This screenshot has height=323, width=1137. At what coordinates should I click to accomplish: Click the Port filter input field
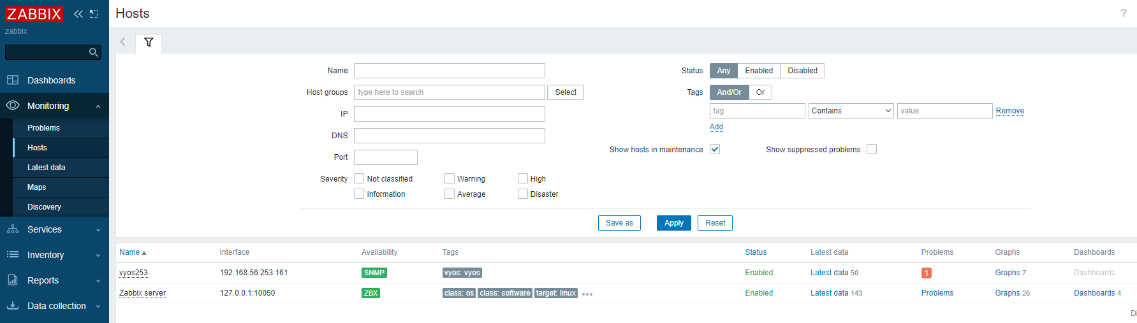(x=386, y=157)
